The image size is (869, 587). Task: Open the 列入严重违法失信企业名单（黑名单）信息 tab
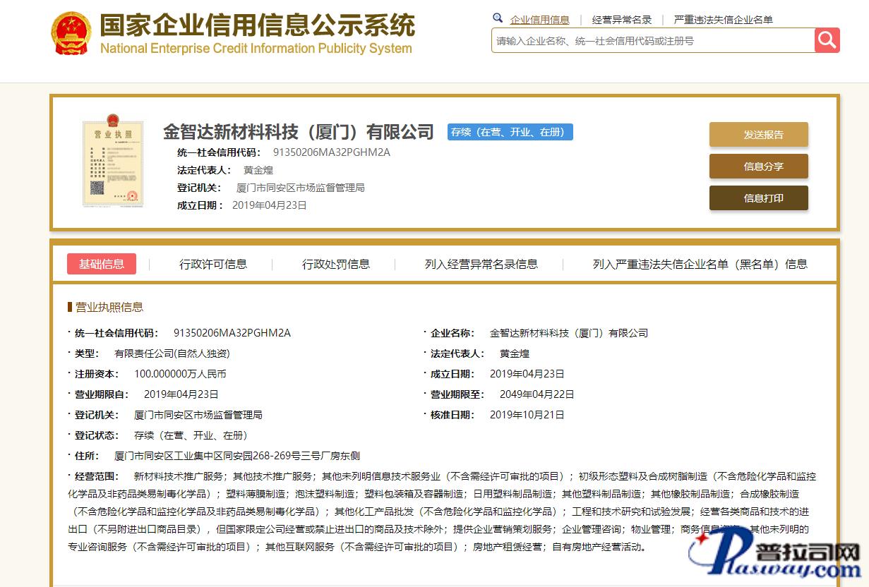(700, 264)
